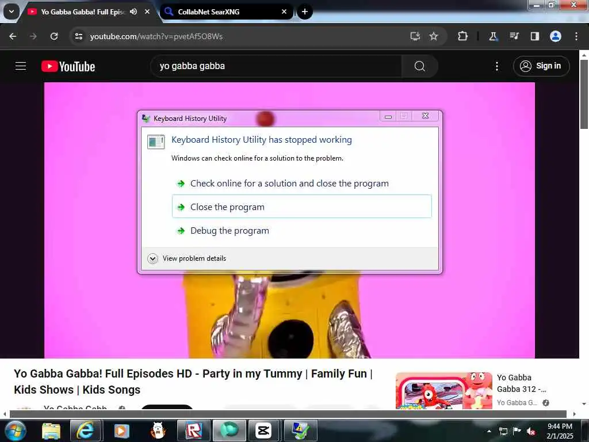Go back to previous page

click(13, 36)
